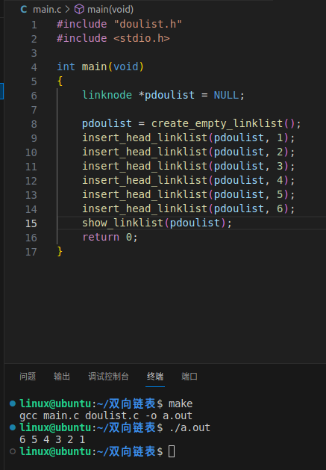Click the blue command marker beside make
The image size is (326, 470).
tap(13, 403)
